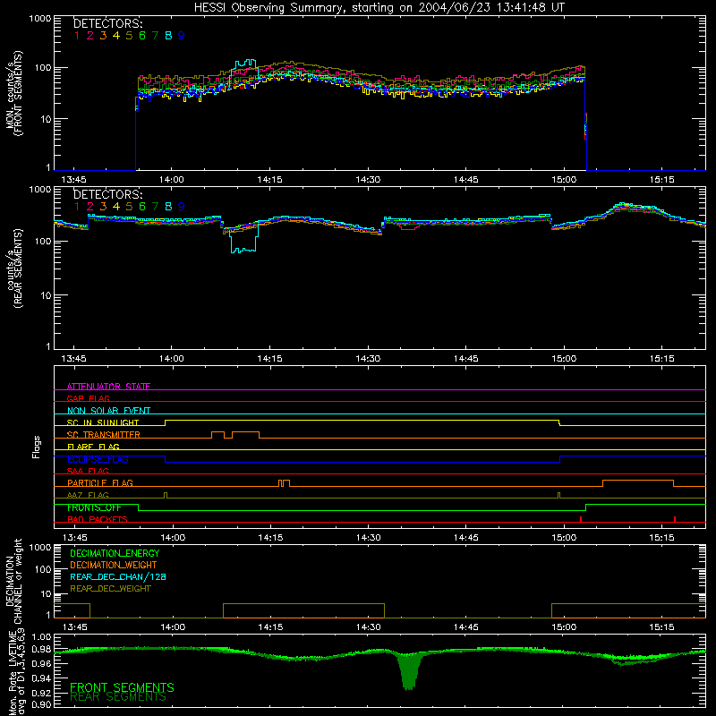716x716 pixels.
Task: Click the FLARE FLAG label
Action: tap(93, 447)
